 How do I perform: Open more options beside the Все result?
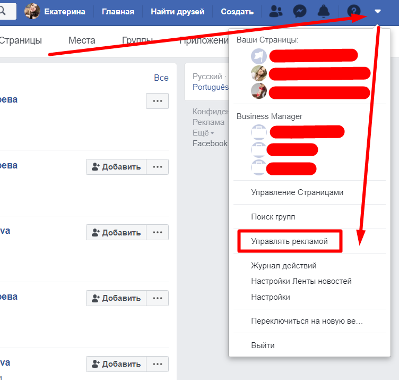tap(157, 101)
